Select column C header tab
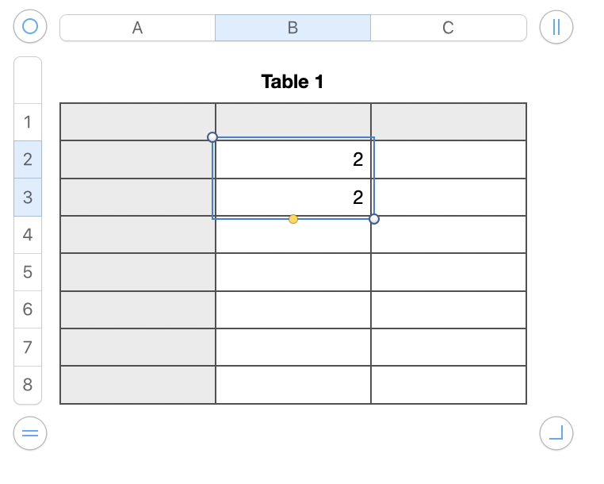 click(x=448, y=28)
